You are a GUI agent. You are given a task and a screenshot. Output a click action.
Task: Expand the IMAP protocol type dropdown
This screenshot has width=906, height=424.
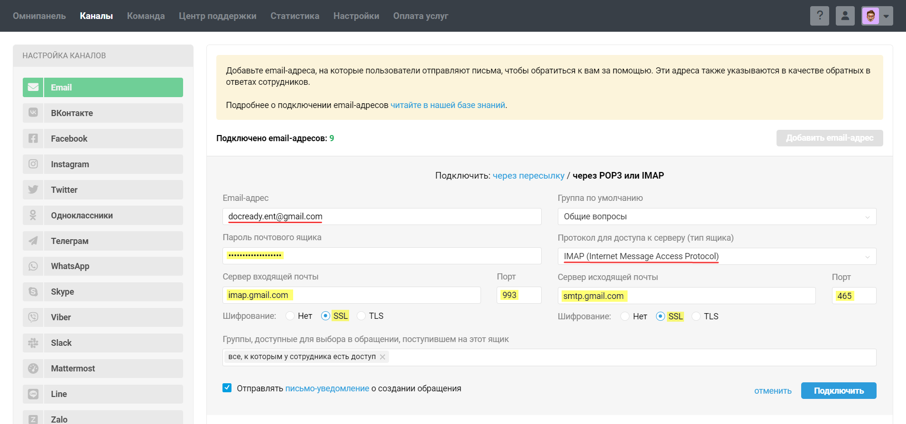[x=716, y=256]
